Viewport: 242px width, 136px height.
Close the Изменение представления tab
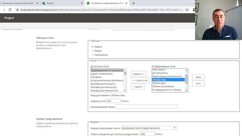[126, 3]
